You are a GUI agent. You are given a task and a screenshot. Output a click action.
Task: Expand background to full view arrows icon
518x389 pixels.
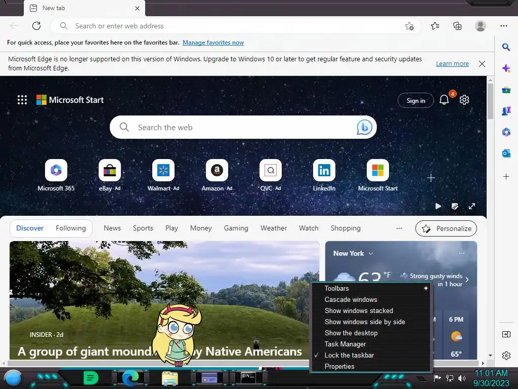[472, 207]
